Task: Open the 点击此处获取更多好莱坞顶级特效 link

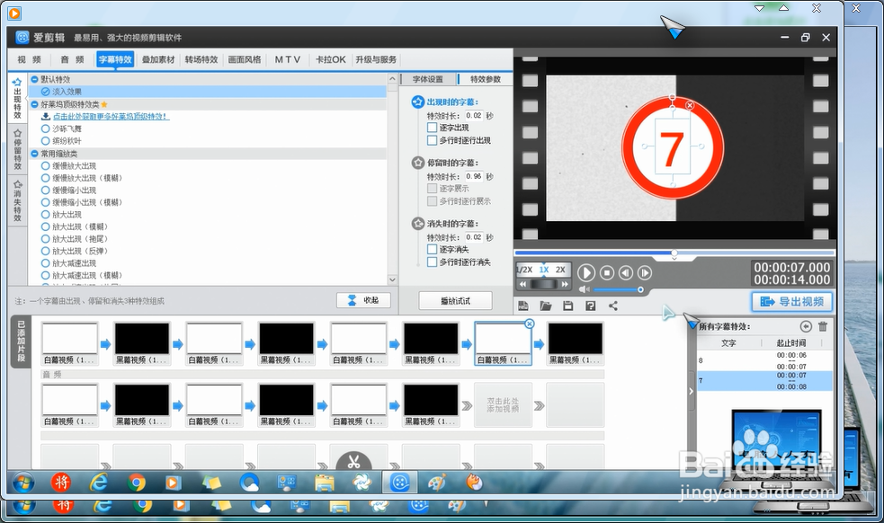Action: point(112,116)
